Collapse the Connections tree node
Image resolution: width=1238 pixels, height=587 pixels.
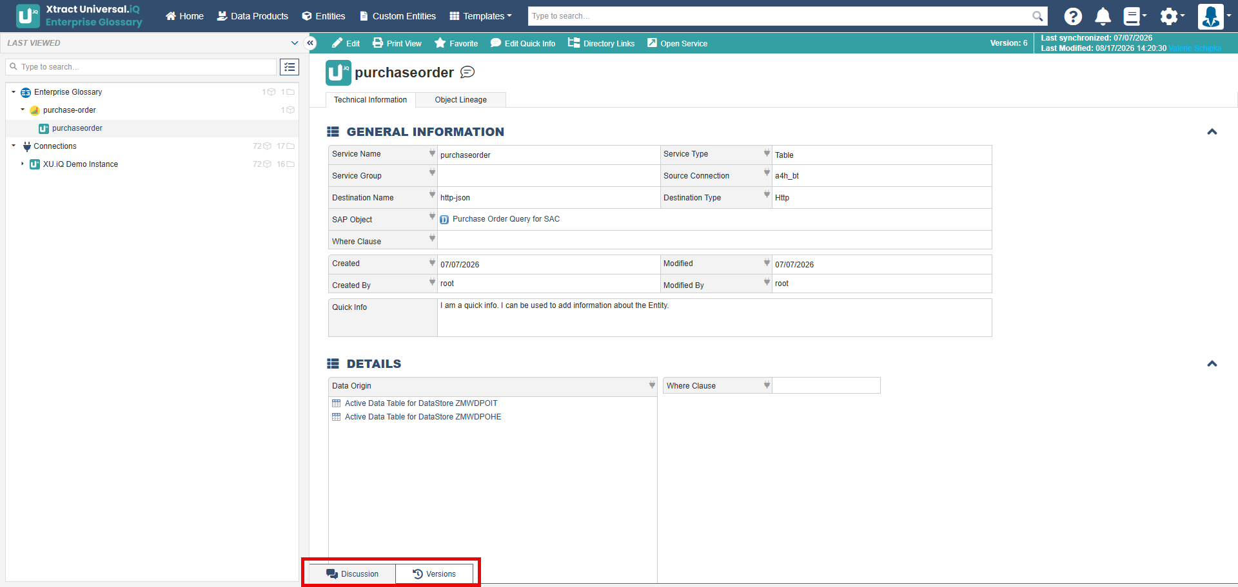14,146
